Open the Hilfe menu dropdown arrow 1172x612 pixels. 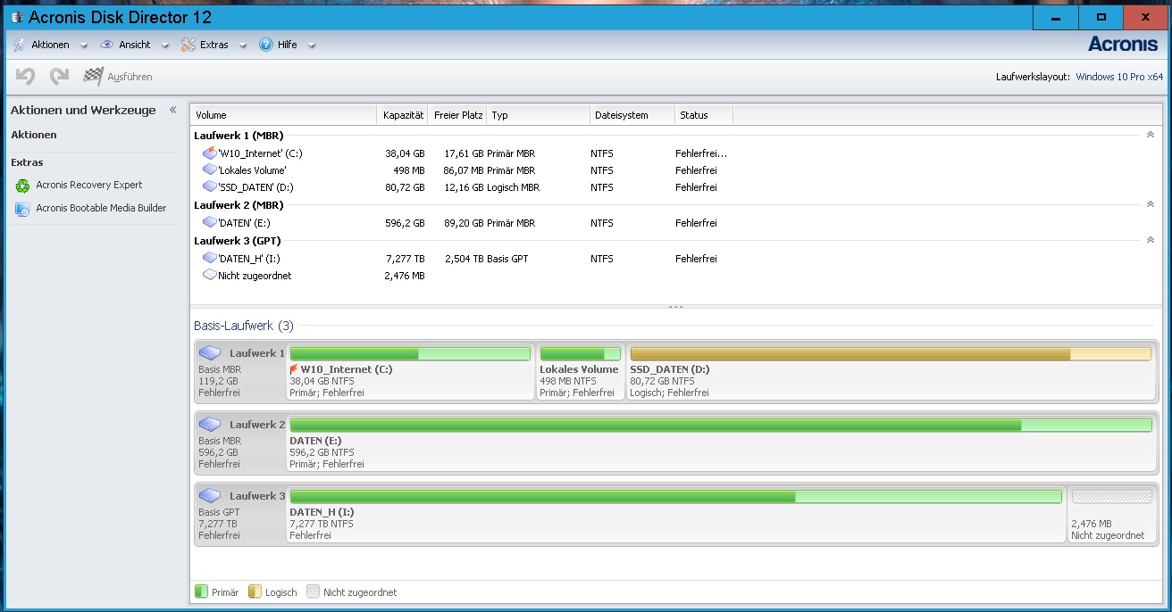click(311, 45)
